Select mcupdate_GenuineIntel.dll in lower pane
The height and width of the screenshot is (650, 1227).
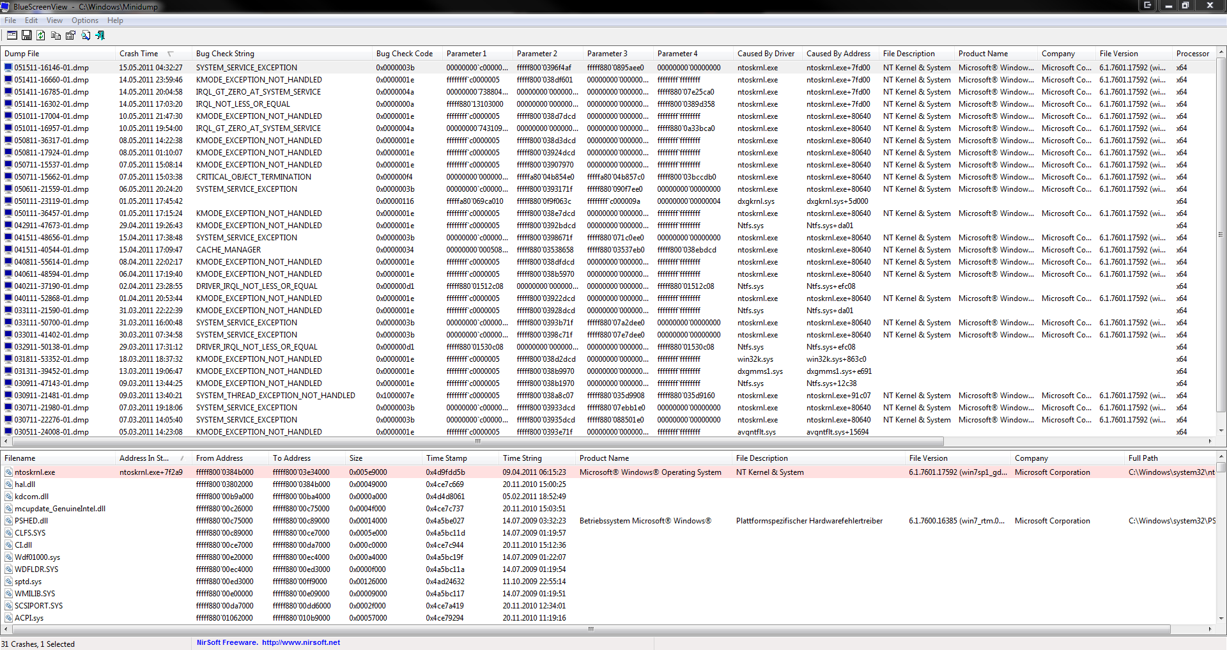pyautogui.click(x=608, y=509)
